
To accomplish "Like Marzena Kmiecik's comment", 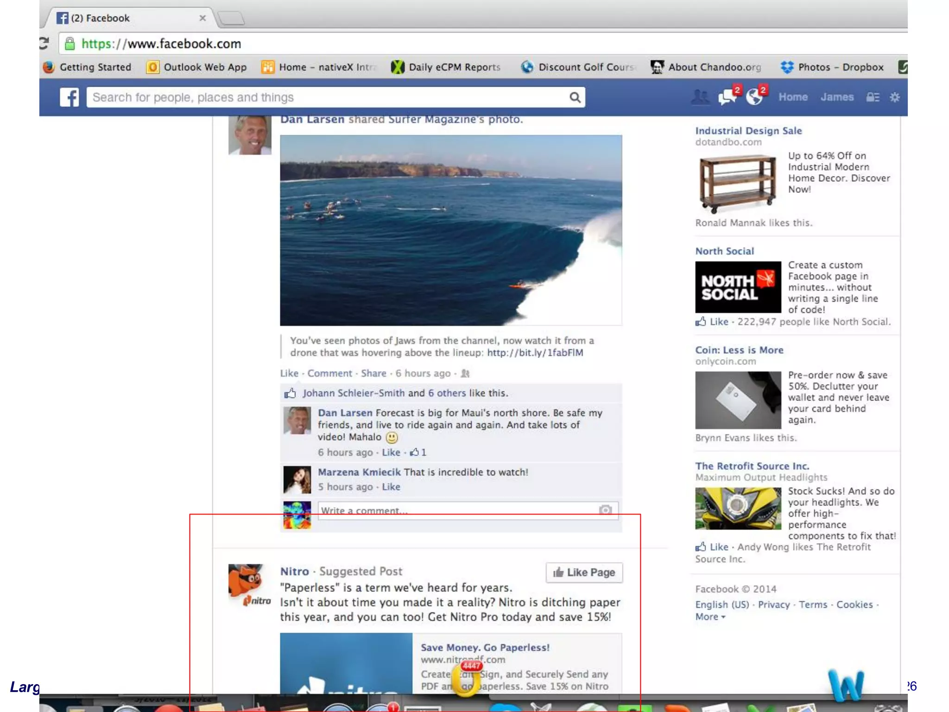I will 391,487.
